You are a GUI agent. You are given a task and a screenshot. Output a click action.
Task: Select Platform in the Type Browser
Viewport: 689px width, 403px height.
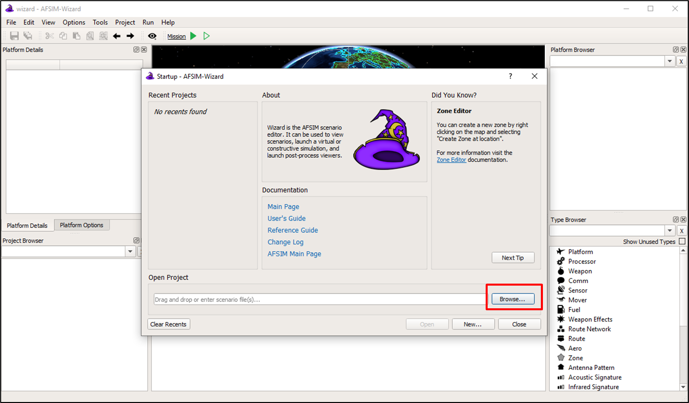(580, 252)
